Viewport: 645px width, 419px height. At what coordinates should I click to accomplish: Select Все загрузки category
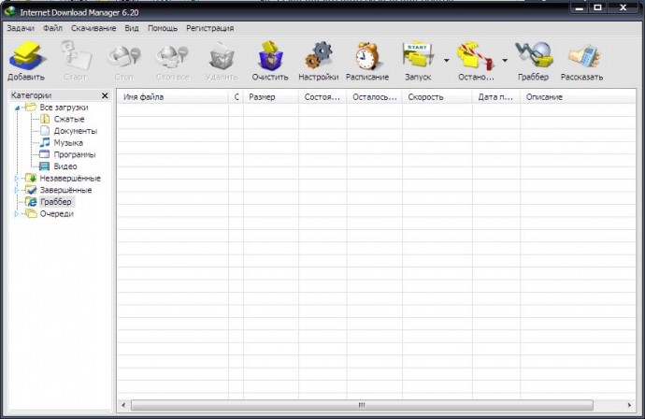[x=64, y=108]
